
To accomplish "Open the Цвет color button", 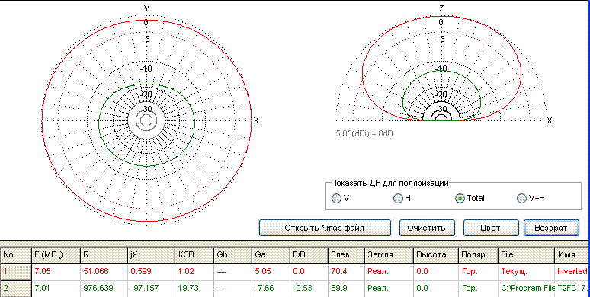I will [x=490, y=228].
